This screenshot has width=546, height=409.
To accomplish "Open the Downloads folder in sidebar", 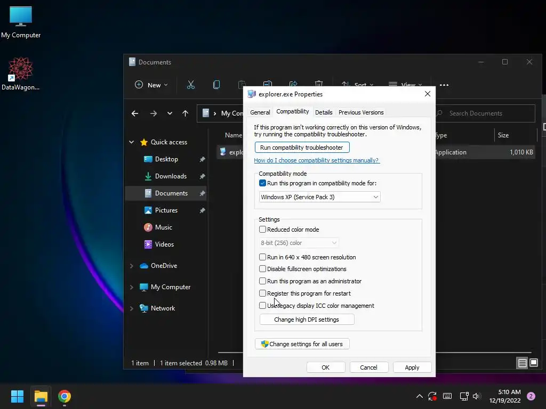I will click(171, 176).
